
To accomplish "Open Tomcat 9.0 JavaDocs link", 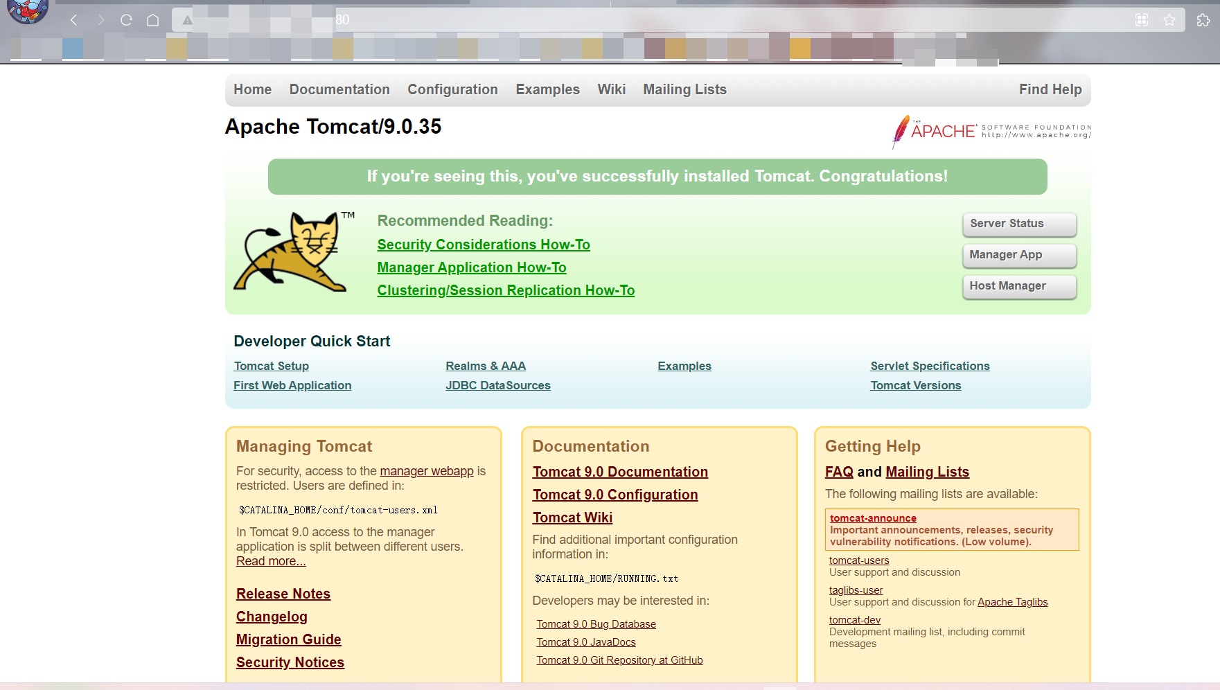I will click(x=586, y=642).
